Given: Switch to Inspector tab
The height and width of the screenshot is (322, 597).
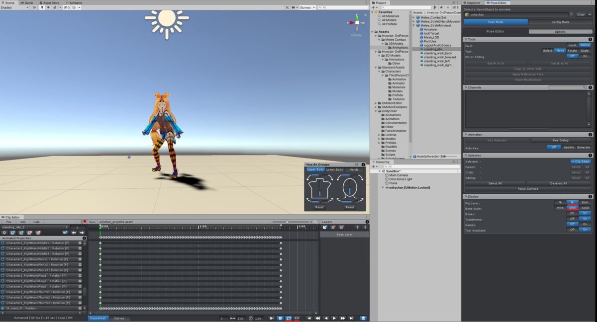Looking at the screenshot, I should pos(472,2).
